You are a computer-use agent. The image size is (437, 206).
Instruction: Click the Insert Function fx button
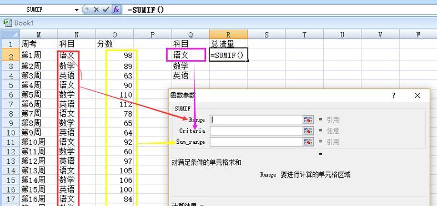click(x=116, y=9)
